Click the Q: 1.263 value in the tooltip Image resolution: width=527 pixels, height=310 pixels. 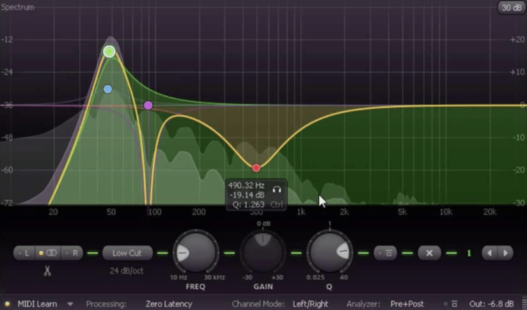248,204
